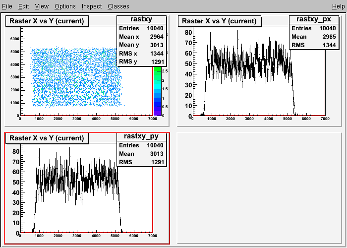The height and width of the screenshot is (248, 347).
Task: Click y-axis label 80 in rastxy_py plot
Action: (16, 151)
